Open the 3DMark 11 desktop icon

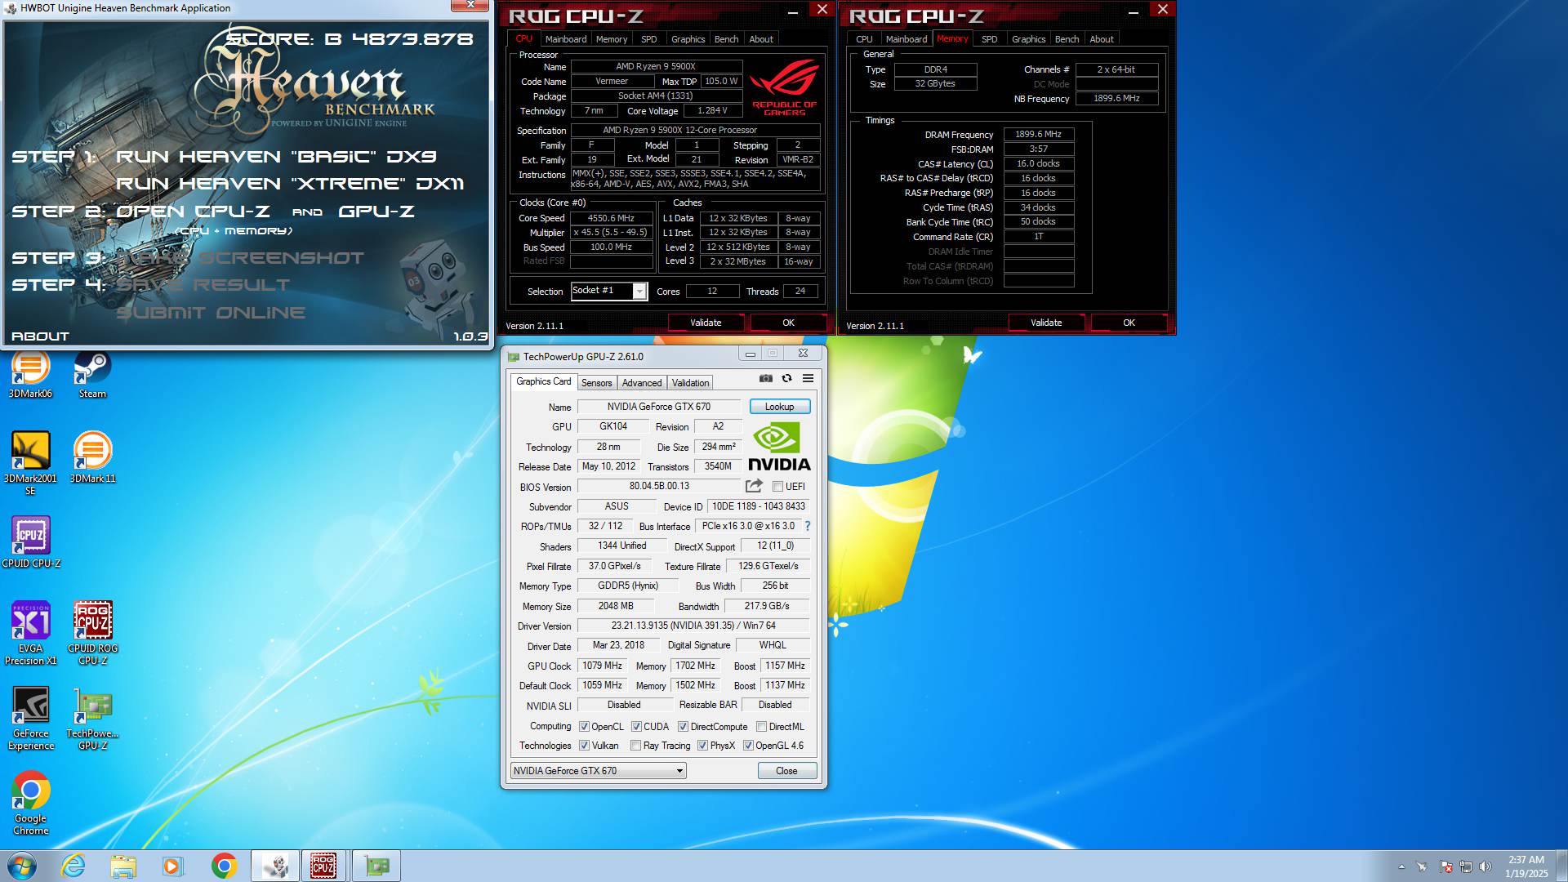[92, 457]
